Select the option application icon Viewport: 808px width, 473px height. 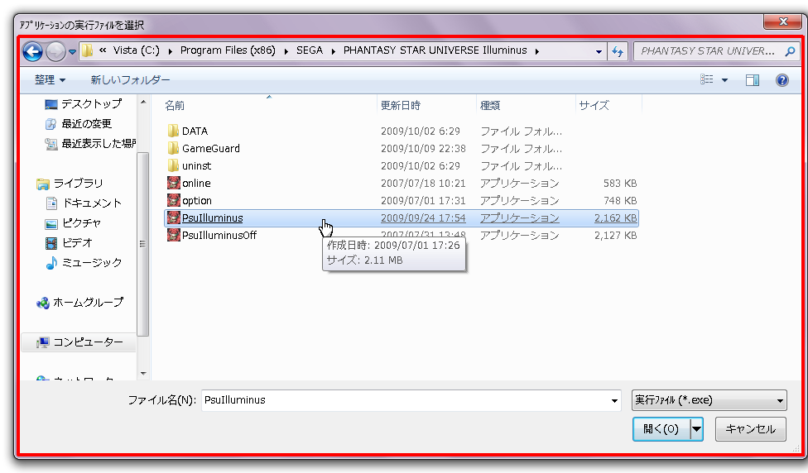click(174, 200)
